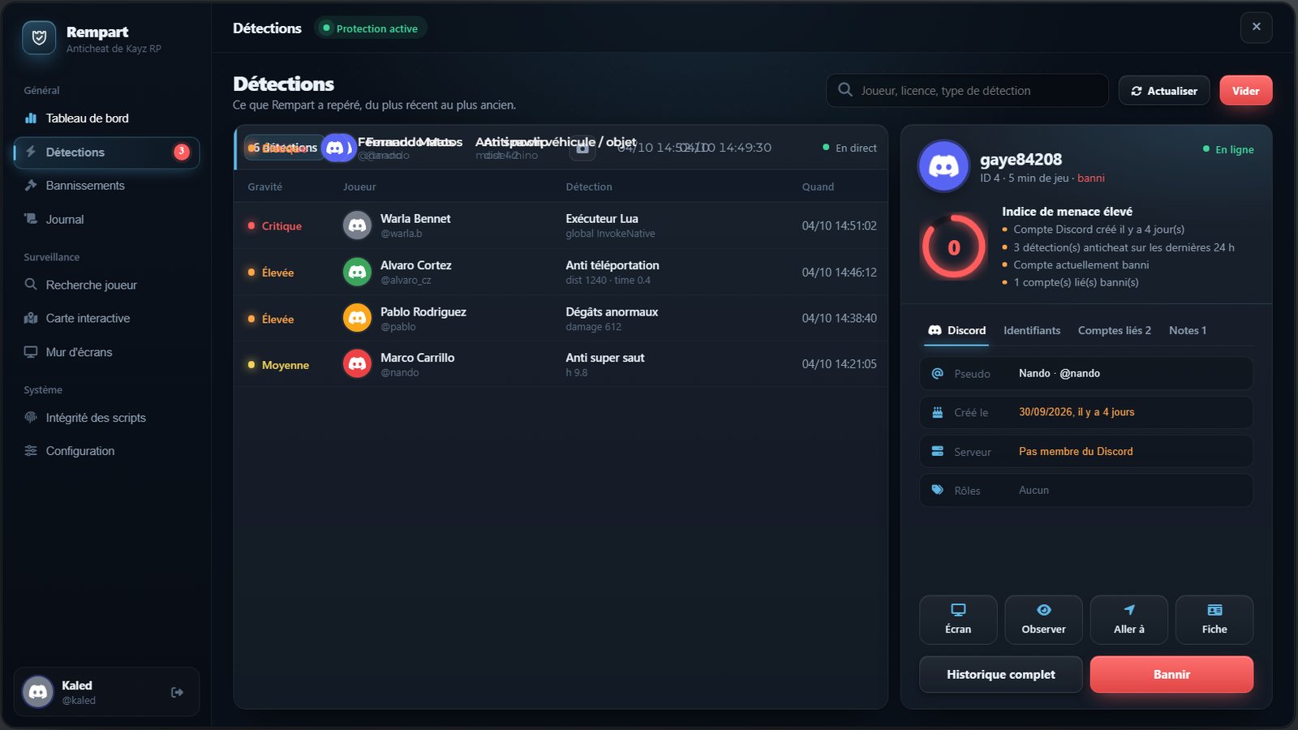Click gaye84208's large Discord avatar
The image size is (1298, 730).
click(943, 166)
